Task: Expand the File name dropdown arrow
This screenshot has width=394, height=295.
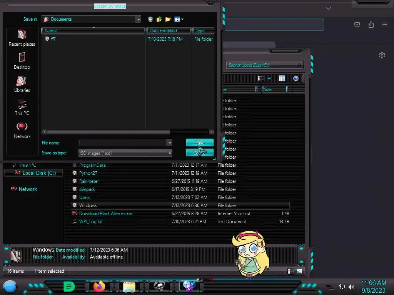Action: 170,143
